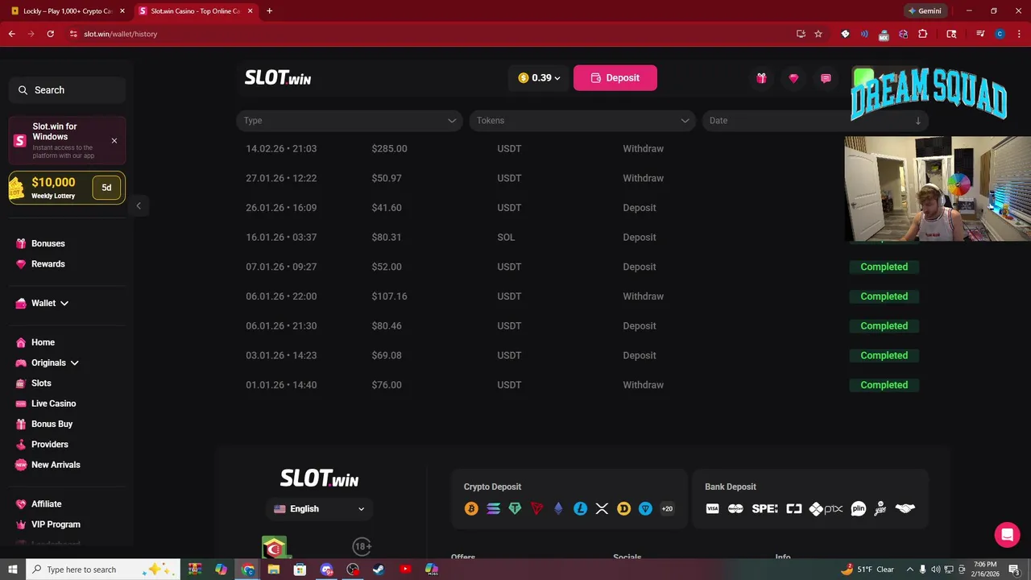1031x580 pixels.
Task: Click the XRP crypto deposit icon
Action: pos(602,508)
